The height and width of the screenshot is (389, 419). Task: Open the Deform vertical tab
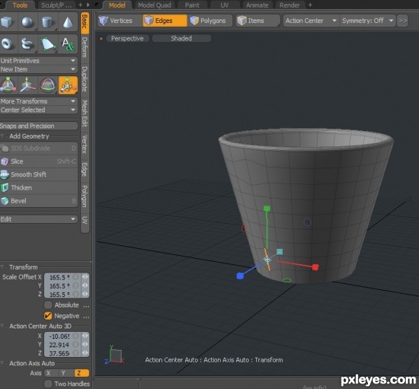pyautogui.click(x=84, y=47)
